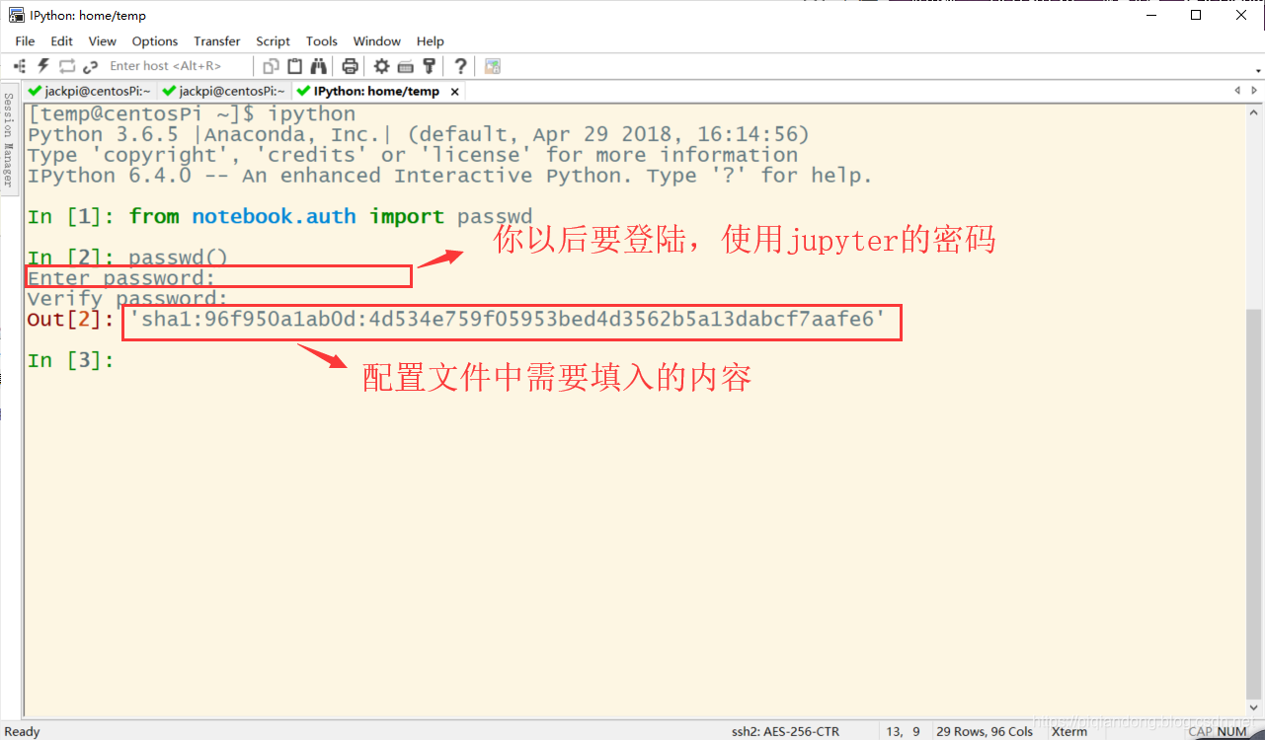1265x740 pixels.
Task: Click the "Type 'copyright', 'credits'" line
Action: click(413, 155)
